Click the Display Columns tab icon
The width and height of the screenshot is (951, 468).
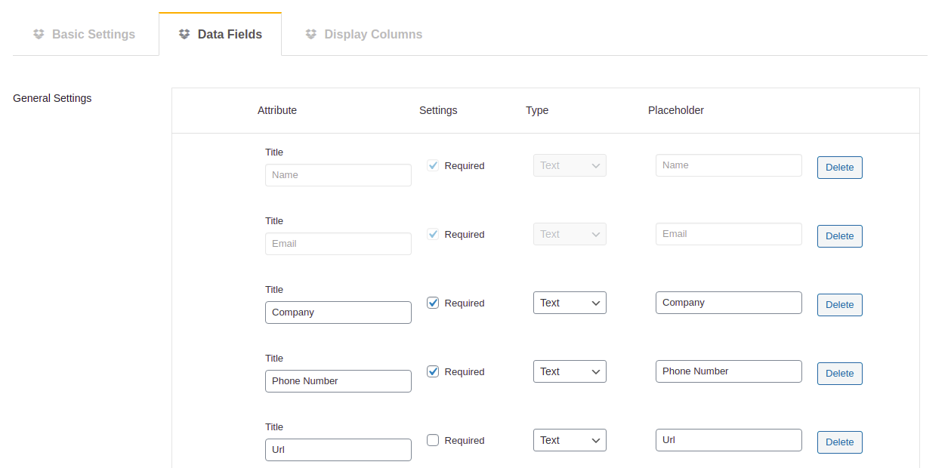point(310,34)
